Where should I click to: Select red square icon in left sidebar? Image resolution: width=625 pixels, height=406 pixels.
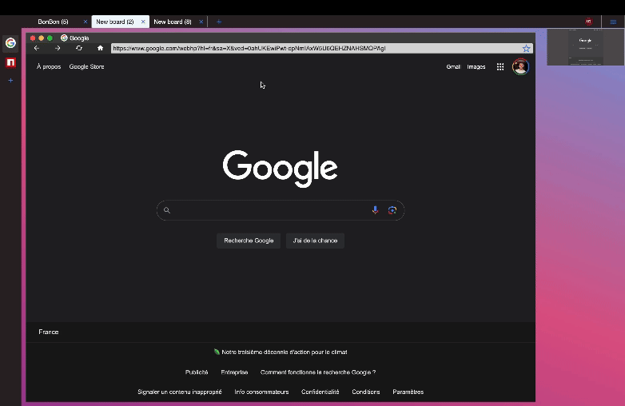(10, 62)
